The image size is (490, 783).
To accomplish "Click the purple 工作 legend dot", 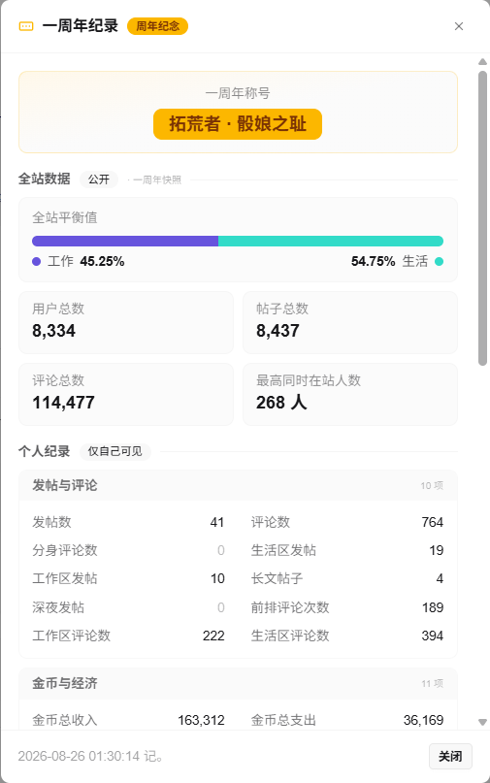I will [37, 262].
